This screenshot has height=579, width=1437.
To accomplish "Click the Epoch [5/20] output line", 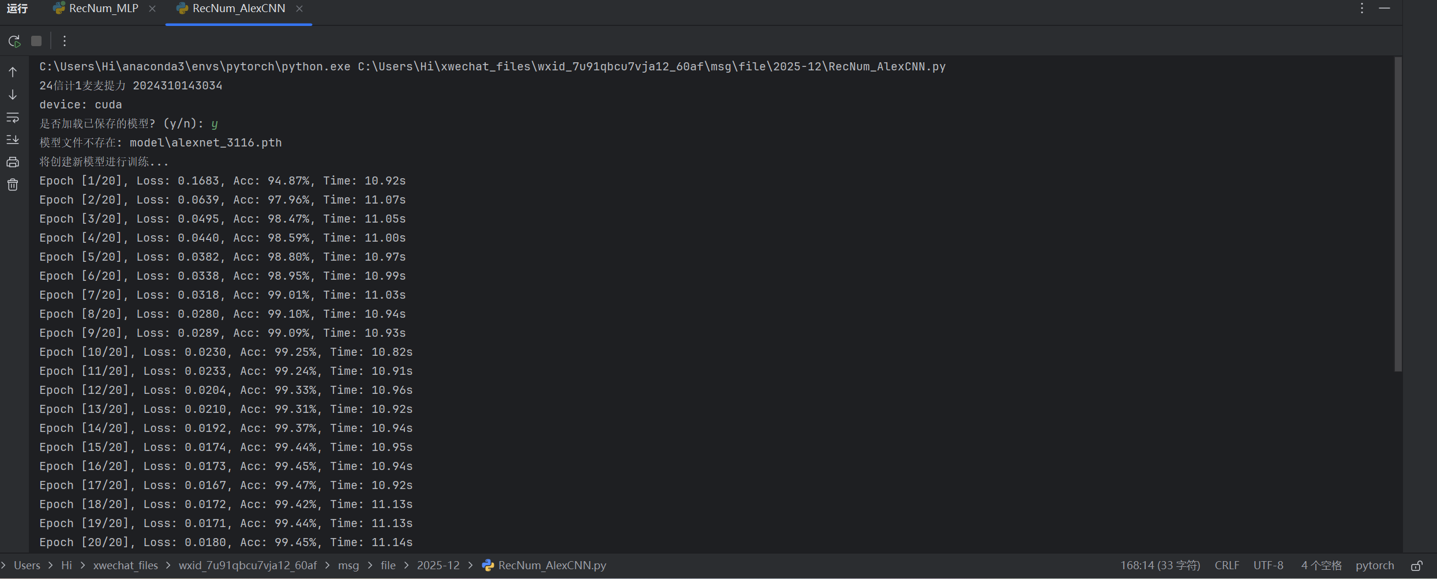I will click(x=223, y=257).
